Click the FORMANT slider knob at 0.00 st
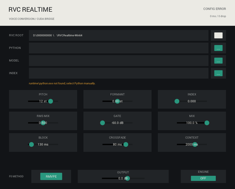 click(x=117, y=101)
